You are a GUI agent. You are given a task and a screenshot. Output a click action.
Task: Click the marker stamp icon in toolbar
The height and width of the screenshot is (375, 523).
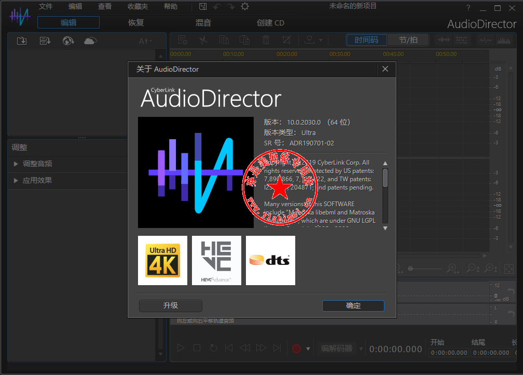pyautogui.click(x=310, y=40)
